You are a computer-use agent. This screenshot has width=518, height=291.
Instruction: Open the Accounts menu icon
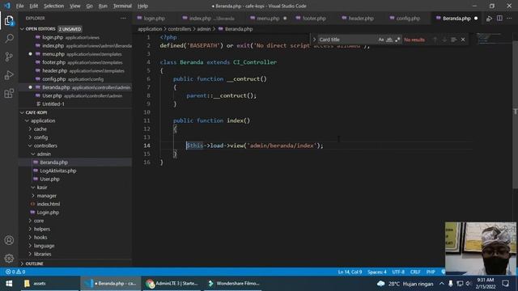[x=9, y=240]
